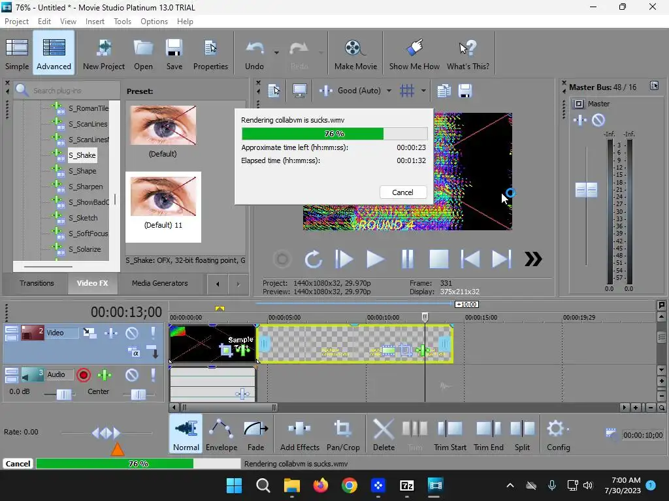Toggle preview grid overlay
669x501 pixels.
pos(407,91)
